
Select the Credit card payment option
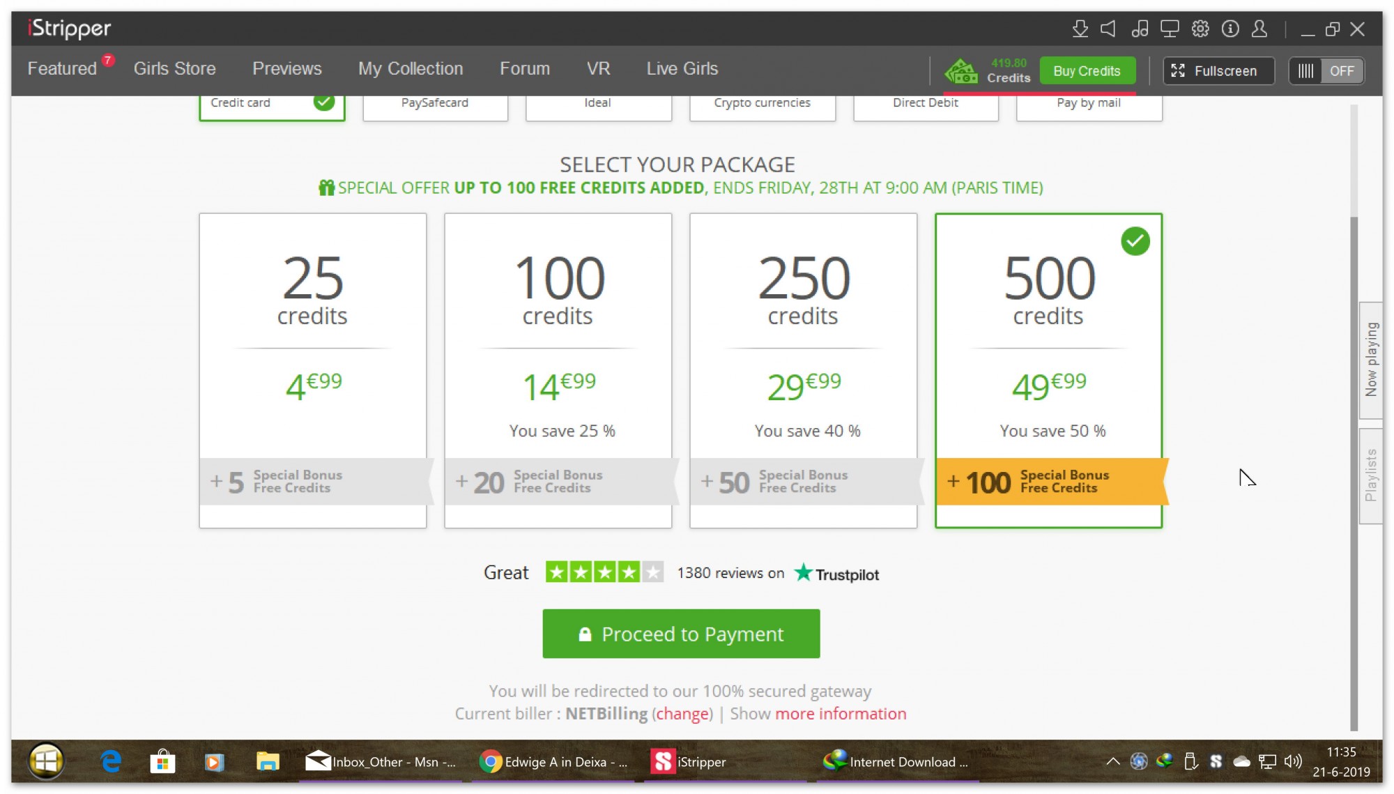coord(272,104)
